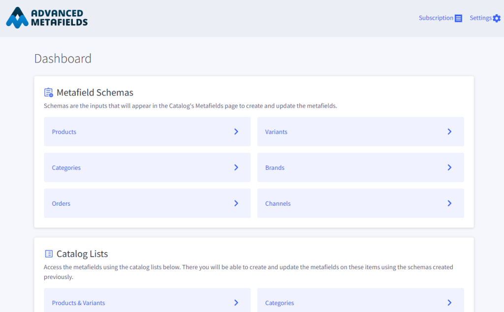Open the Brands schema card

pyautogui.click(x=361, y=167)
